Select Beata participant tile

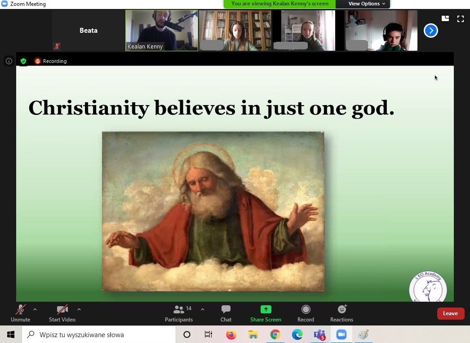point(89,30)
